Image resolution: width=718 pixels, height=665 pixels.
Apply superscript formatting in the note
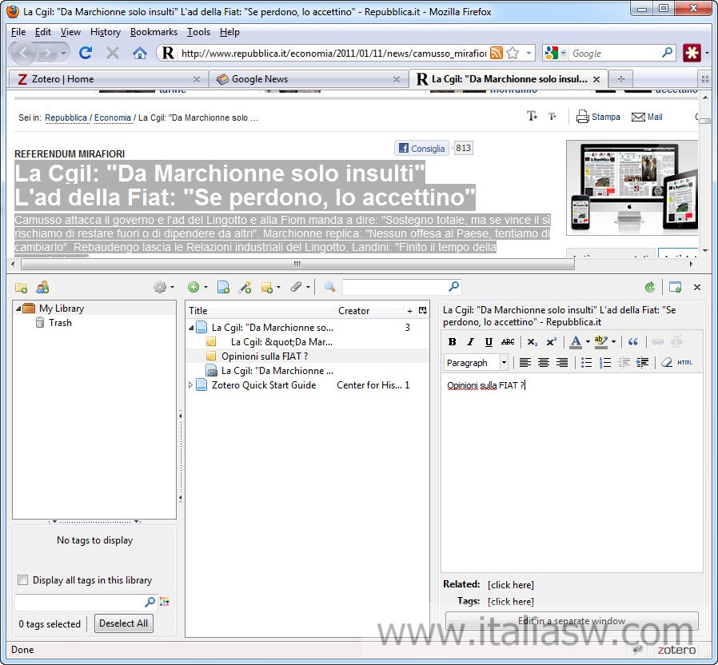(552, 342)
